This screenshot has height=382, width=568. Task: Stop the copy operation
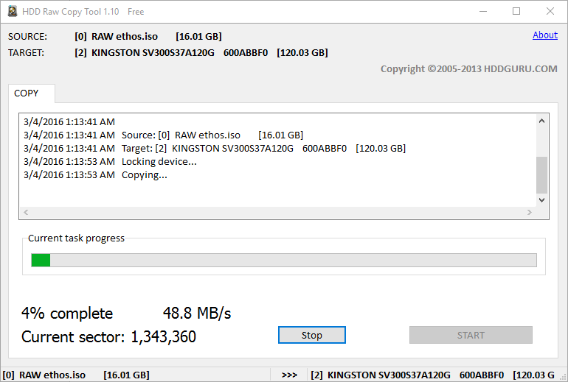312,335
